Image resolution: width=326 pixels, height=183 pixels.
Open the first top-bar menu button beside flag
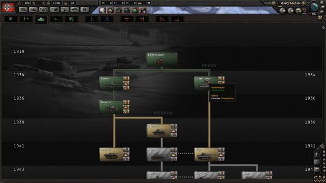[x=23, y=10]
